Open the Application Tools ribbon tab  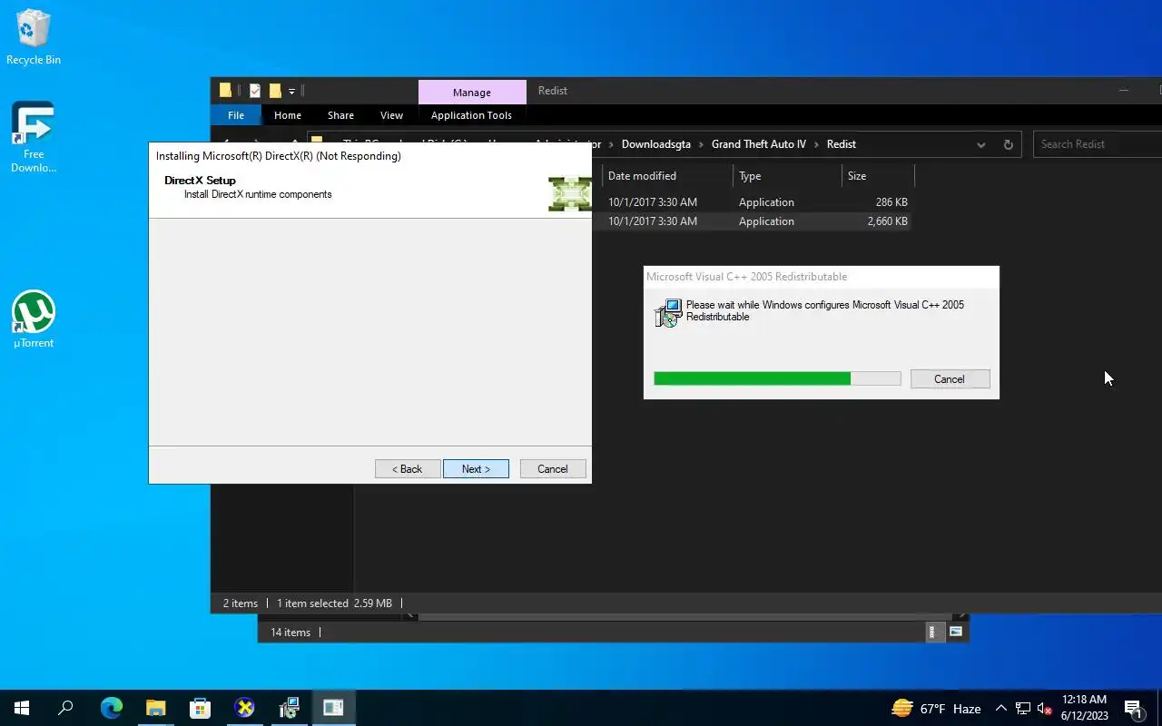click(x=471, y=115)
